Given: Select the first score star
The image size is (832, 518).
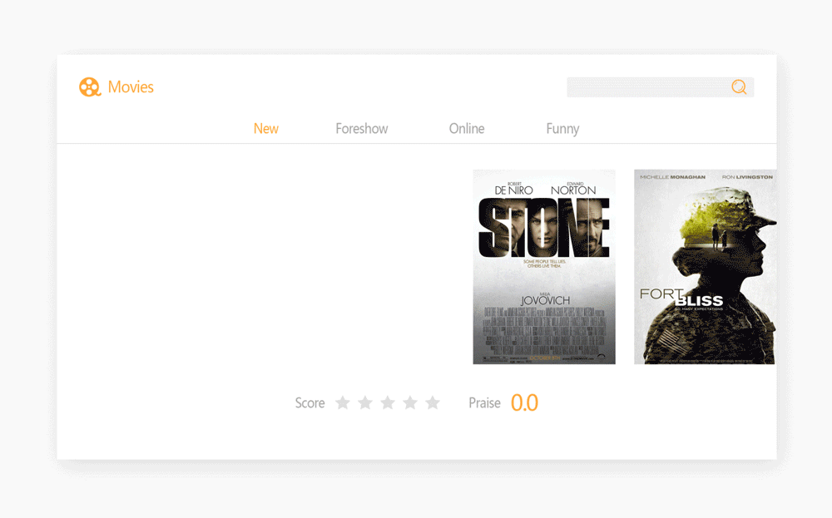Looking at the screenshot, I should (x=343, y=403).
